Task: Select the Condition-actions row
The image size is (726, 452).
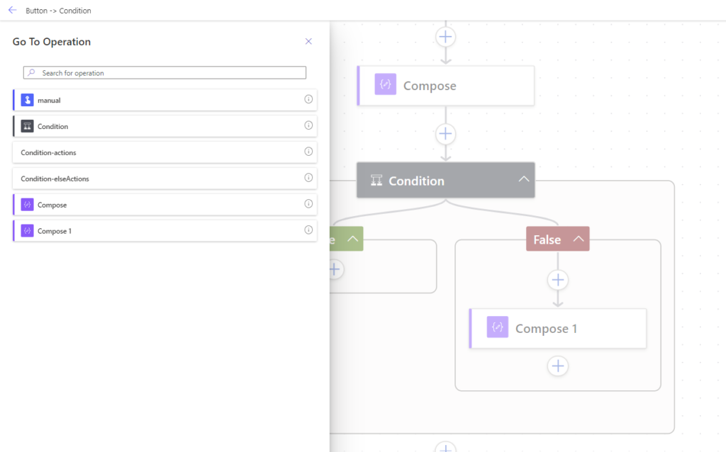Action: pyautogui.click(x=164, y=152)
